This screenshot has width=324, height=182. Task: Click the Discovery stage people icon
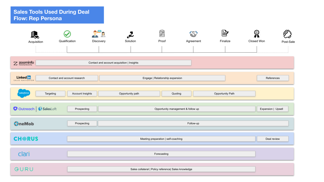99,34
